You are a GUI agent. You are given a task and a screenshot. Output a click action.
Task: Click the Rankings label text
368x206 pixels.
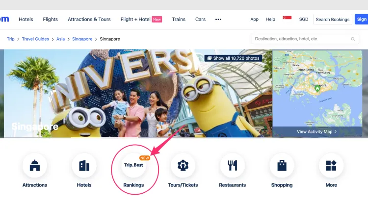(x=133, y=185)
